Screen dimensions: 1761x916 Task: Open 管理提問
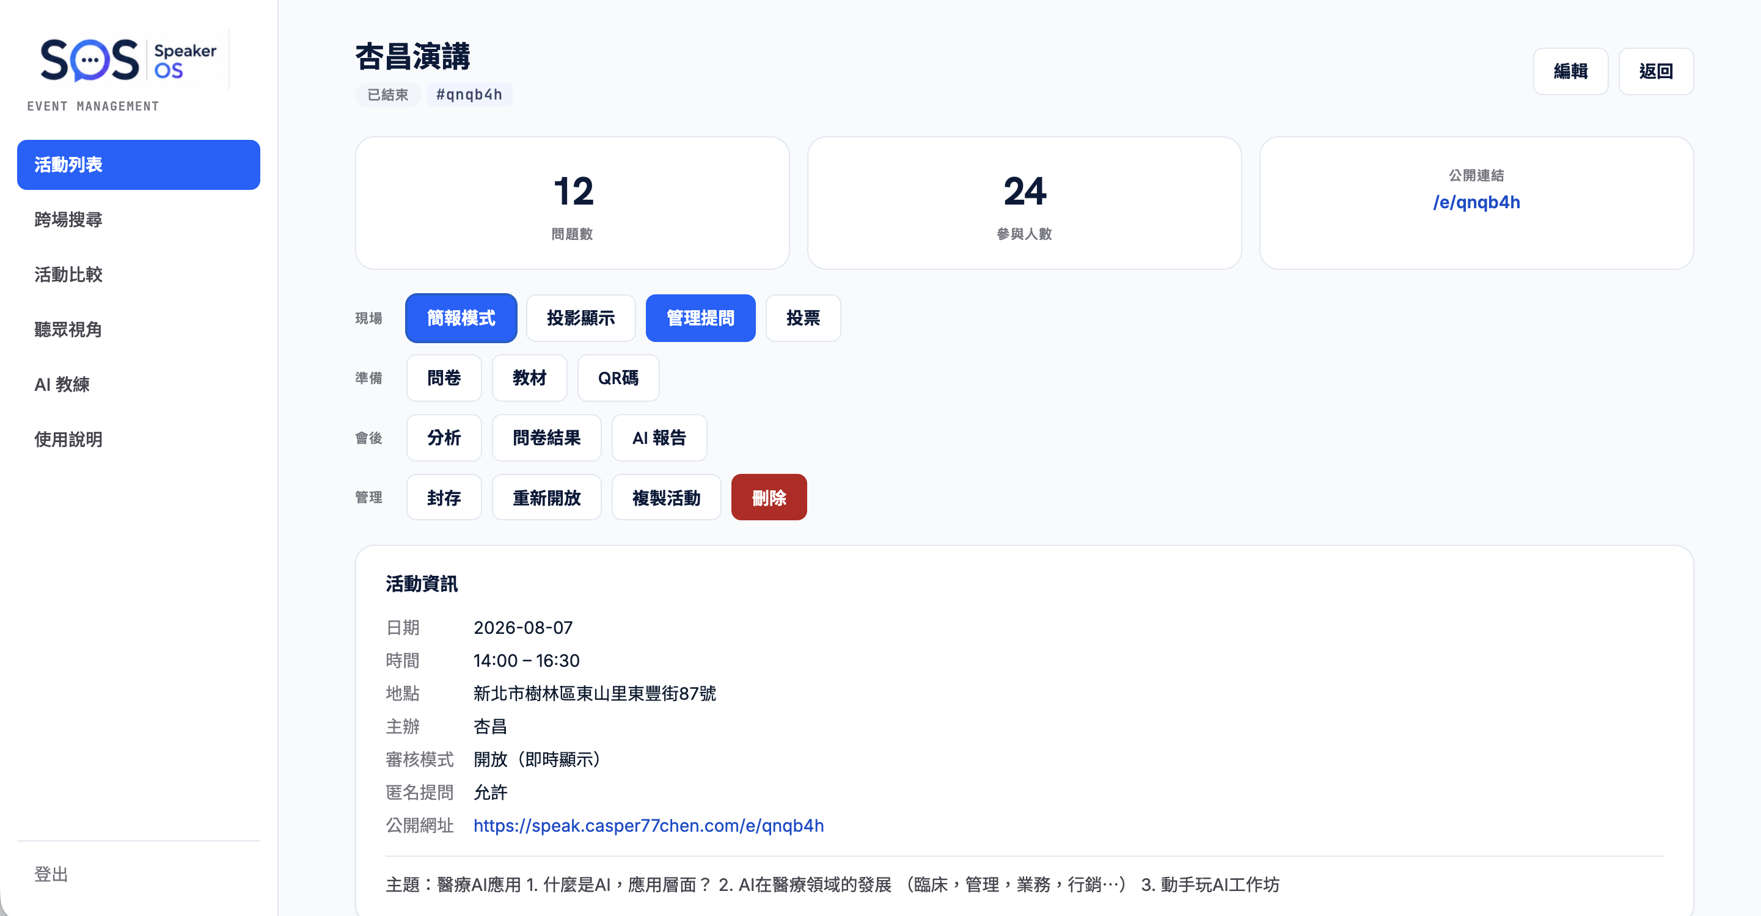point(700,318)
